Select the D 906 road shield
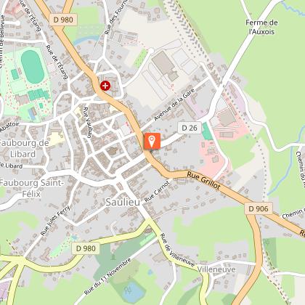This screenshot has height=305, width=305. pos(259,208)
